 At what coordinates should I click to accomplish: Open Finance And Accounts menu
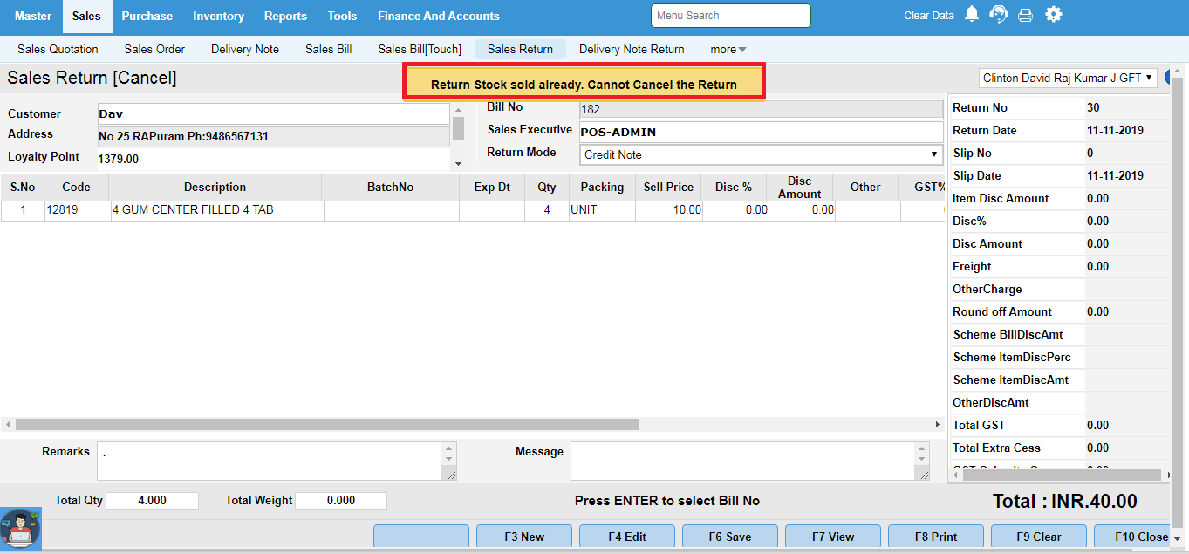click(x=439, y=16)
